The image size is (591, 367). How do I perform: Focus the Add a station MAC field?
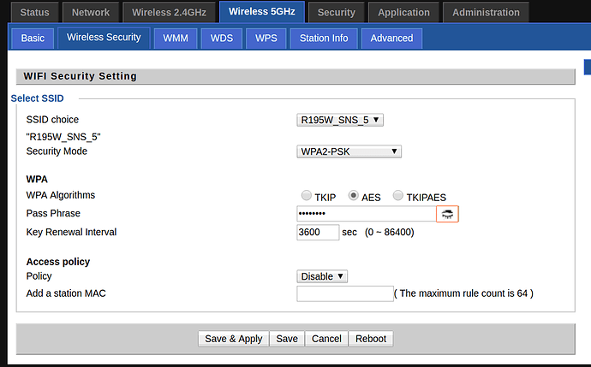(x=344, y=294)
